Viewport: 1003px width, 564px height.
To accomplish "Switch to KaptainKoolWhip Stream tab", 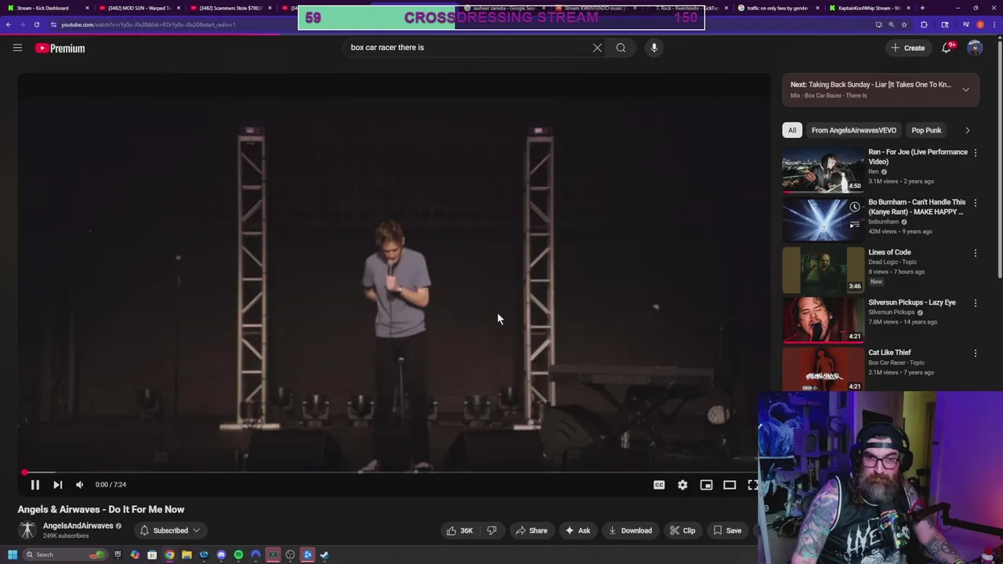I will tap(870, 8).
